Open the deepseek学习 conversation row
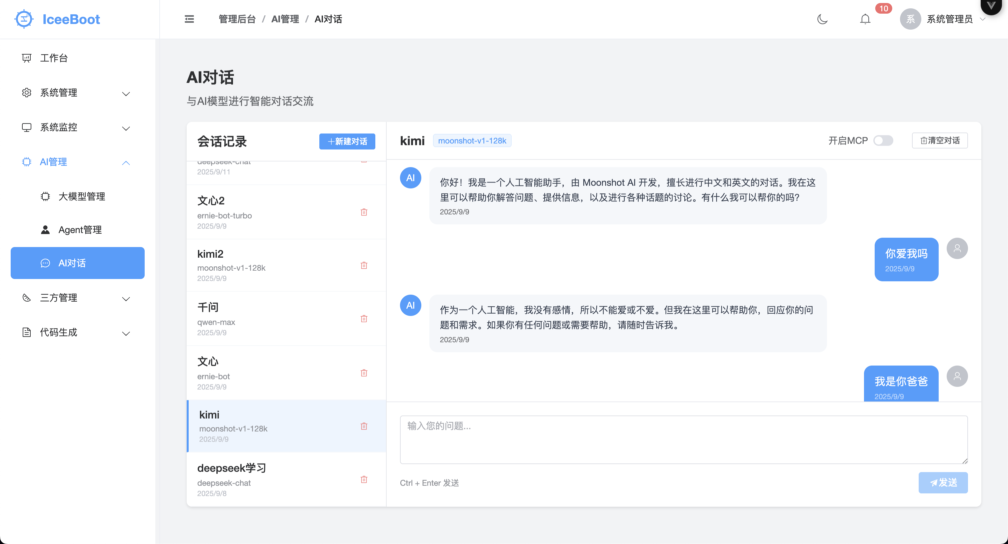Viewport: 1008px width, 544px height. [286, 479]
